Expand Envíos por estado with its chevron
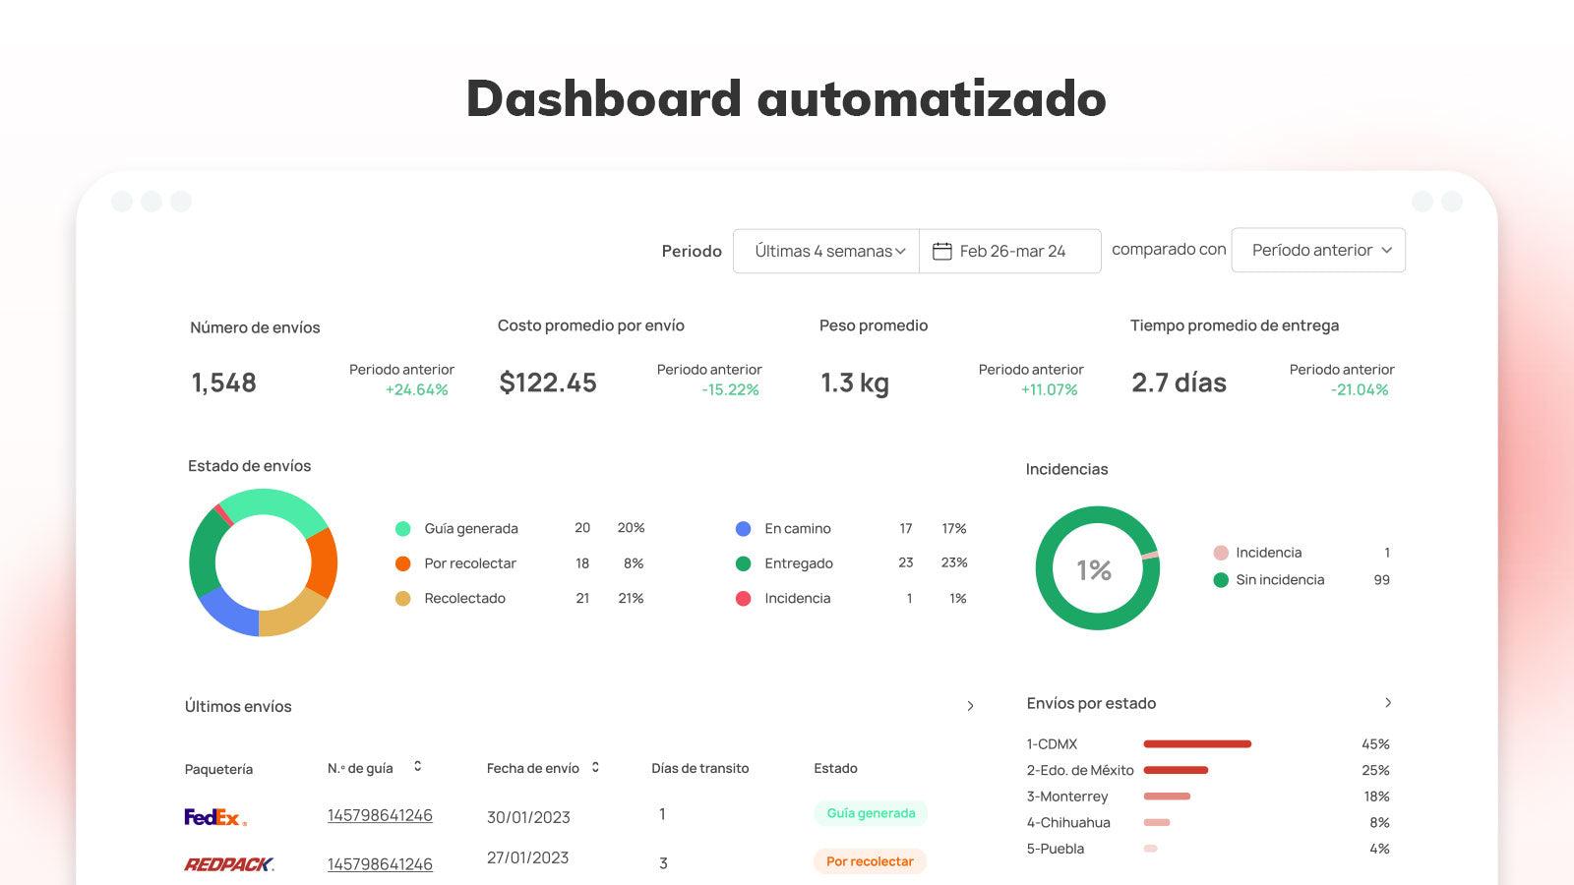The image size is (1574, 885). pyautogui.click(x=1388, y=703)
